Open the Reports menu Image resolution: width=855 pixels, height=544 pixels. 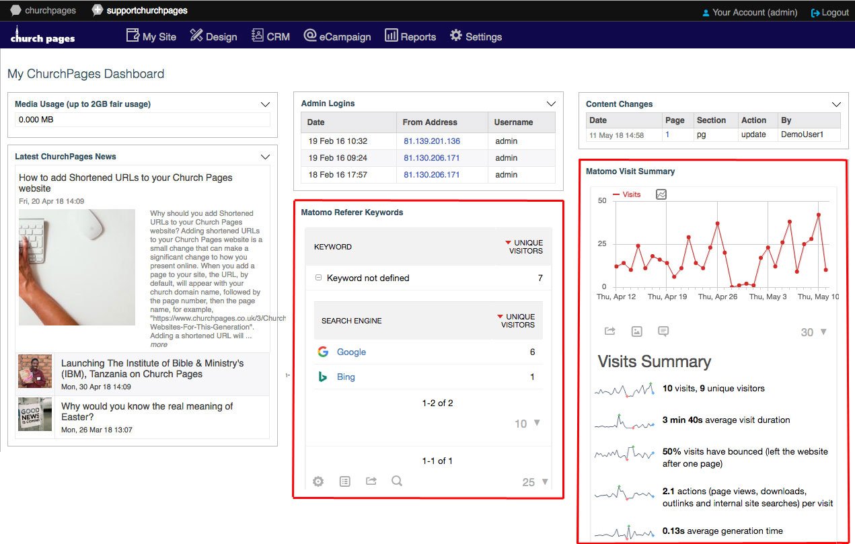pos(410,36)
